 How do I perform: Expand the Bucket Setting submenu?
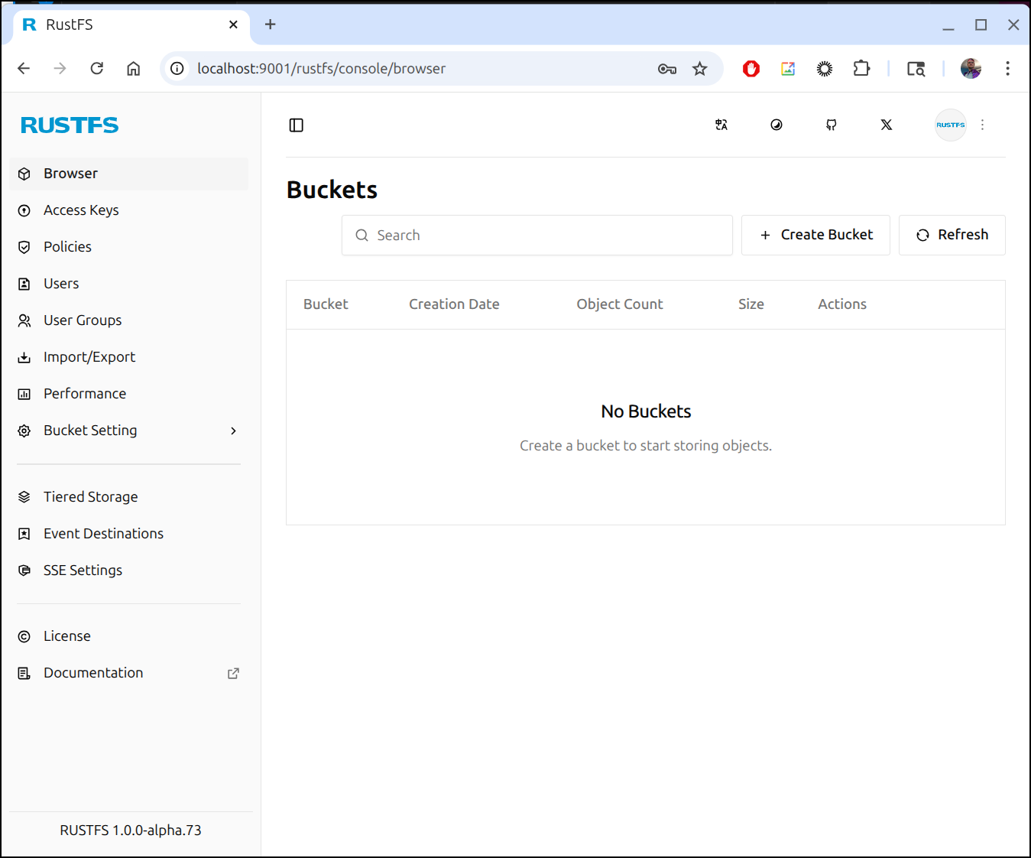point(233,431)
